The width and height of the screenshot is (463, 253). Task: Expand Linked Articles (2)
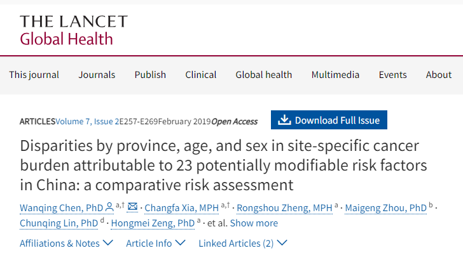(243, 243)
